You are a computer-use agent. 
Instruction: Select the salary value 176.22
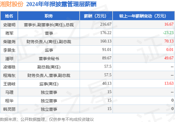point(106,33)
